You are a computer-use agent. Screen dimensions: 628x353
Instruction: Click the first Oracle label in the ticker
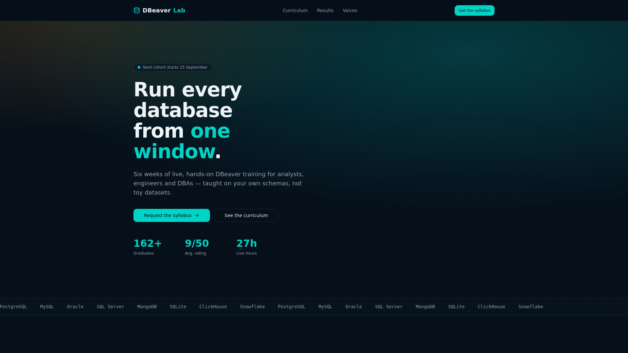click(x=75, y=307)
